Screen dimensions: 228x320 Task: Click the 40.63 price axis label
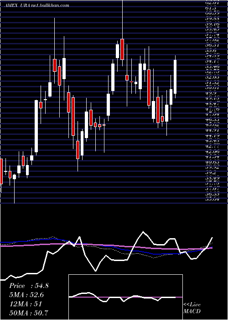click(212, 162)
